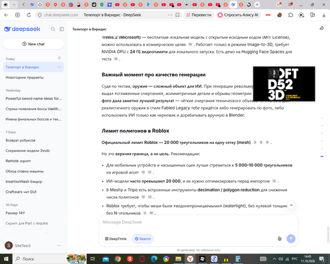Open citation badge 6 after Roblox limit

(261, 143)
